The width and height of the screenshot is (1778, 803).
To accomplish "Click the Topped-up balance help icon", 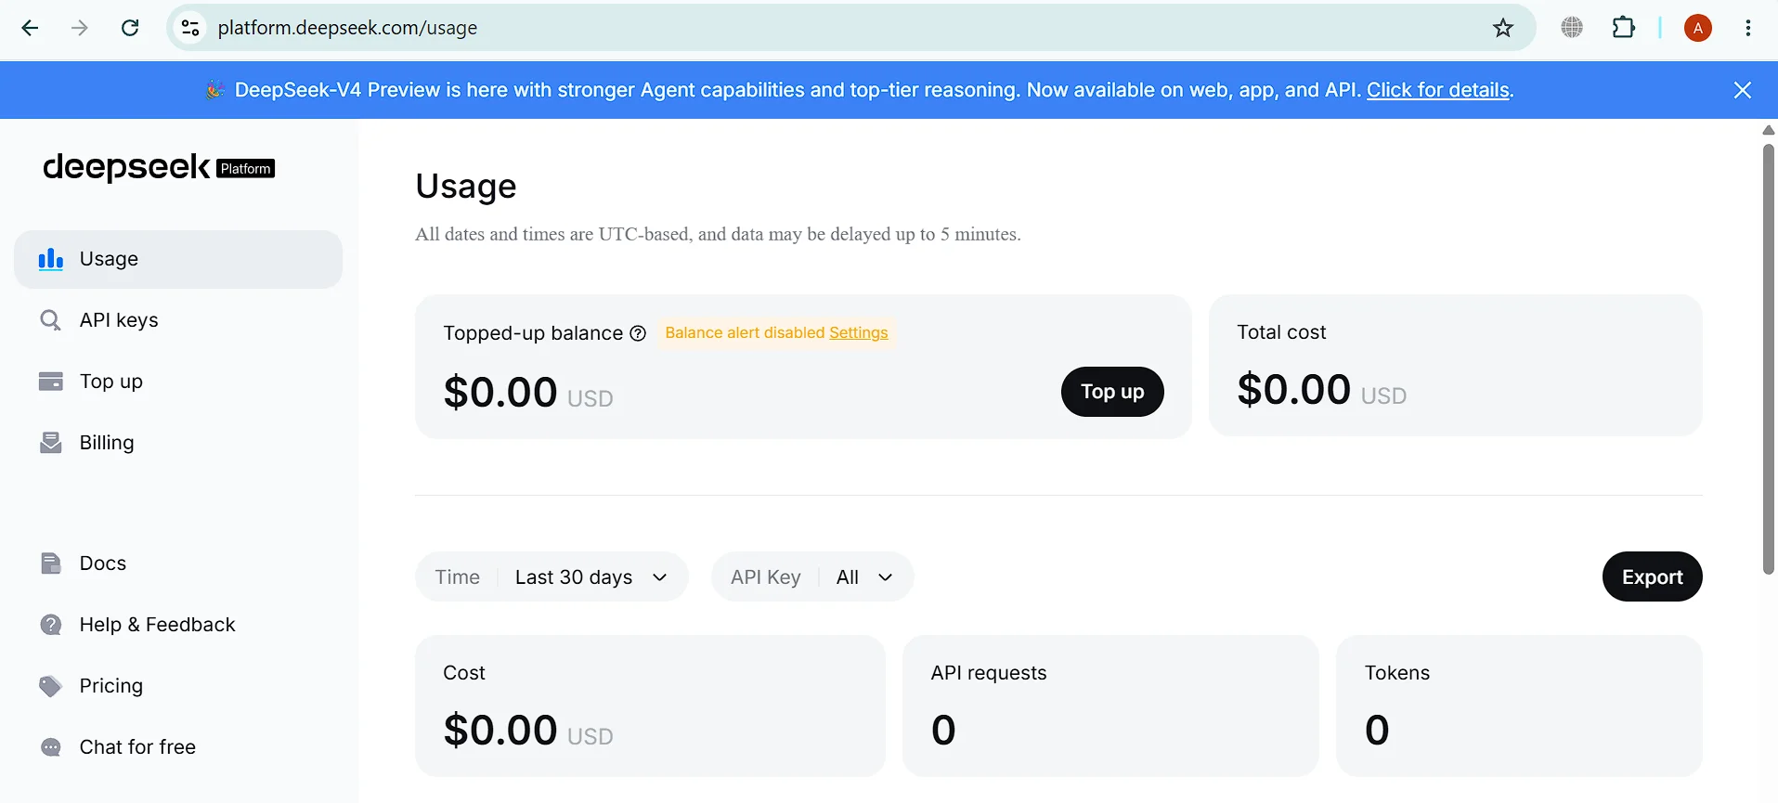I will pyautogui.click(x=638, y=333).
